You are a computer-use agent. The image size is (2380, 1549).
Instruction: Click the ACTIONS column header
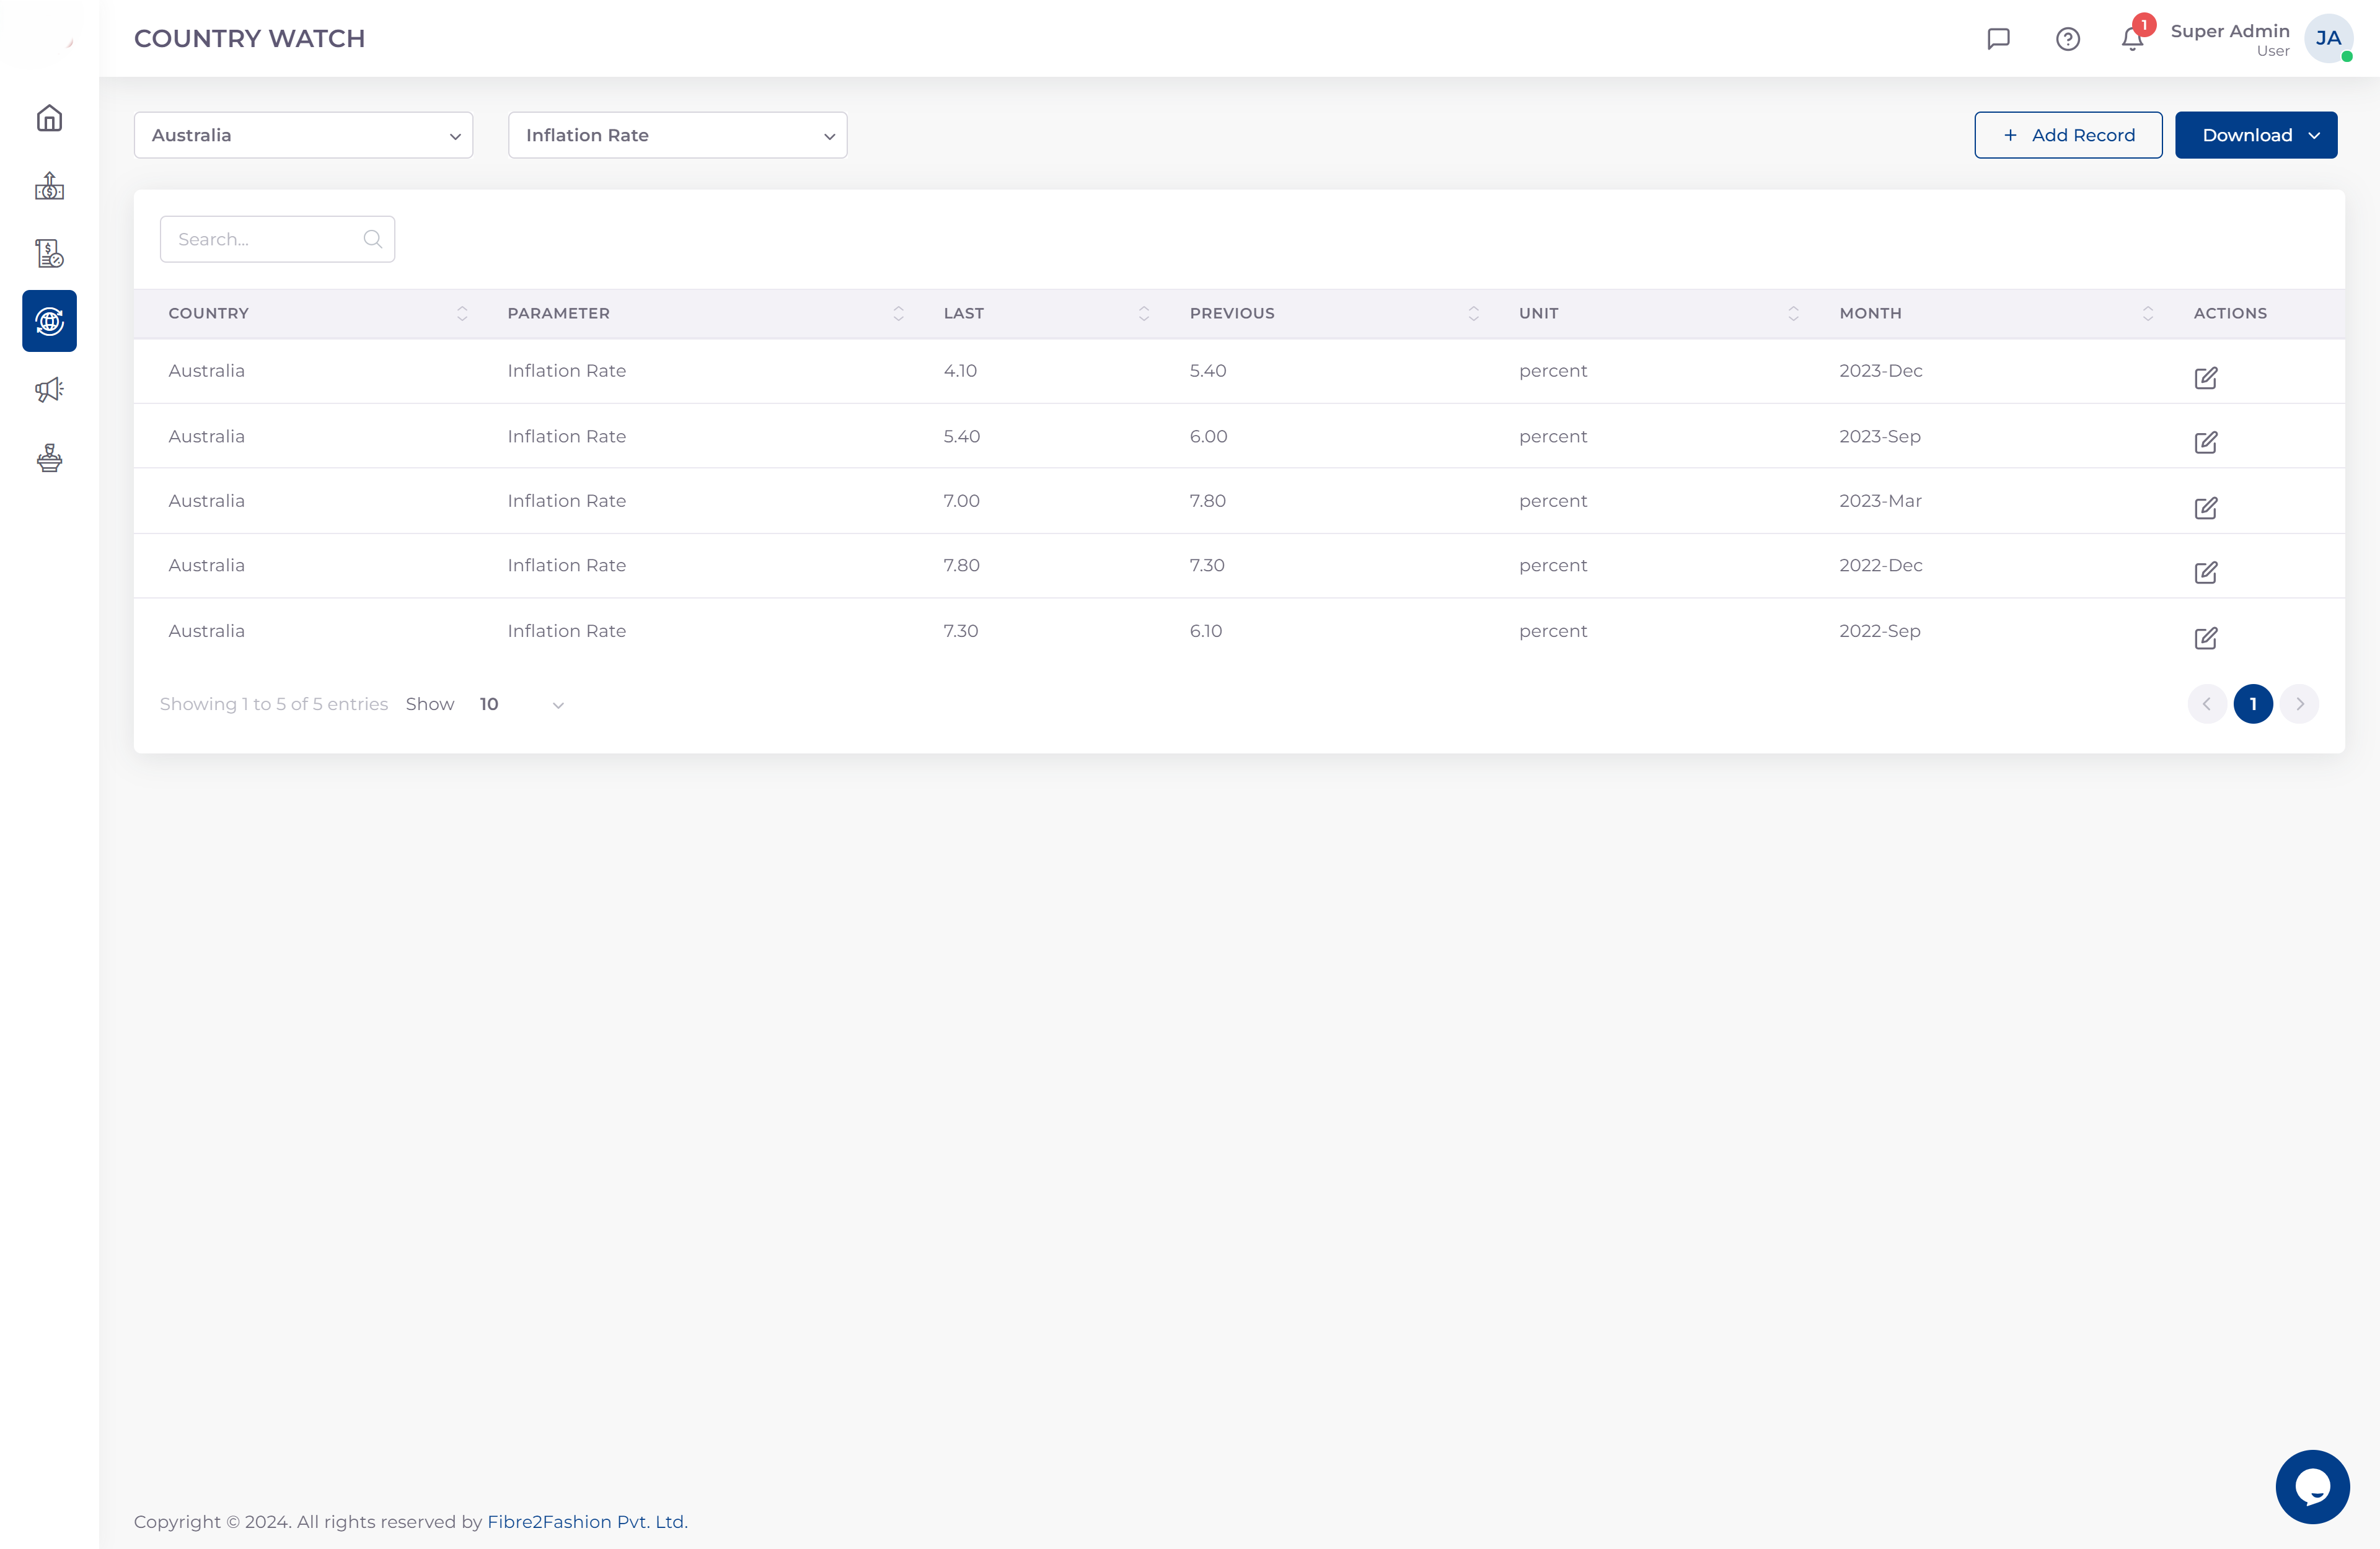[2230, 313]
